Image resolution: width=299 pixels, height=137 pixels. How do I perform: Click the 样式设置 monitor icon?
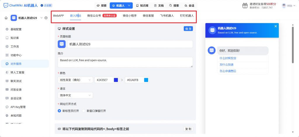[x=59, y=29]
